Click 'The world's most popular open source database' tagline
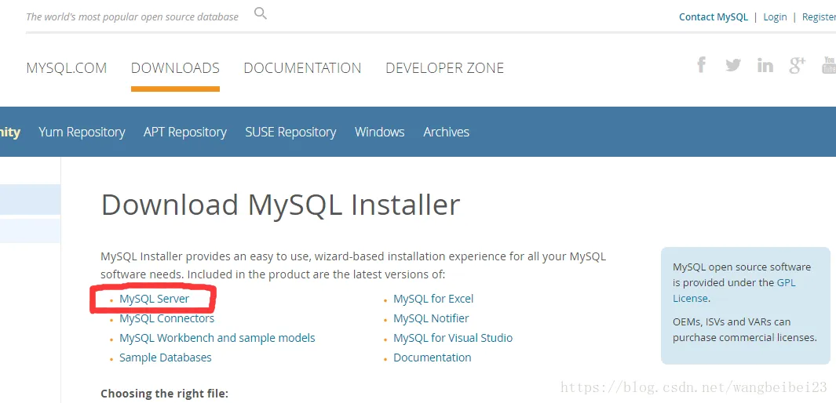 [132, 17]
